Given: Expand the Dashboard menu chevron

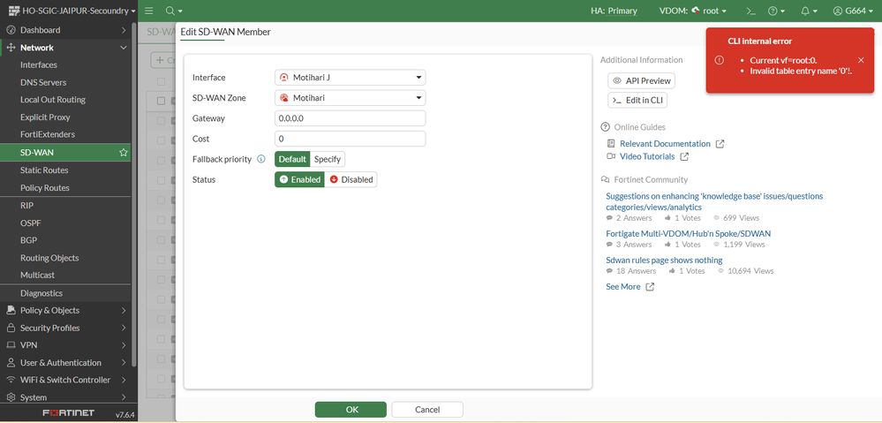Looking at the screenshot, I should 124,30.
